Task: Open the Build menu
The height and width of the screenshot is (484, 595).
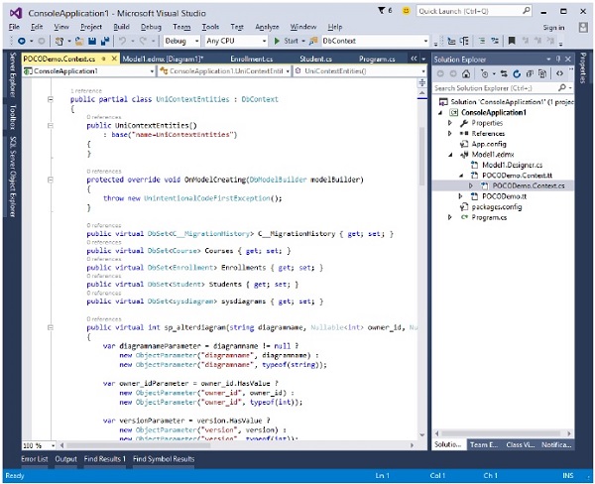Action: [x=120, y=26]
